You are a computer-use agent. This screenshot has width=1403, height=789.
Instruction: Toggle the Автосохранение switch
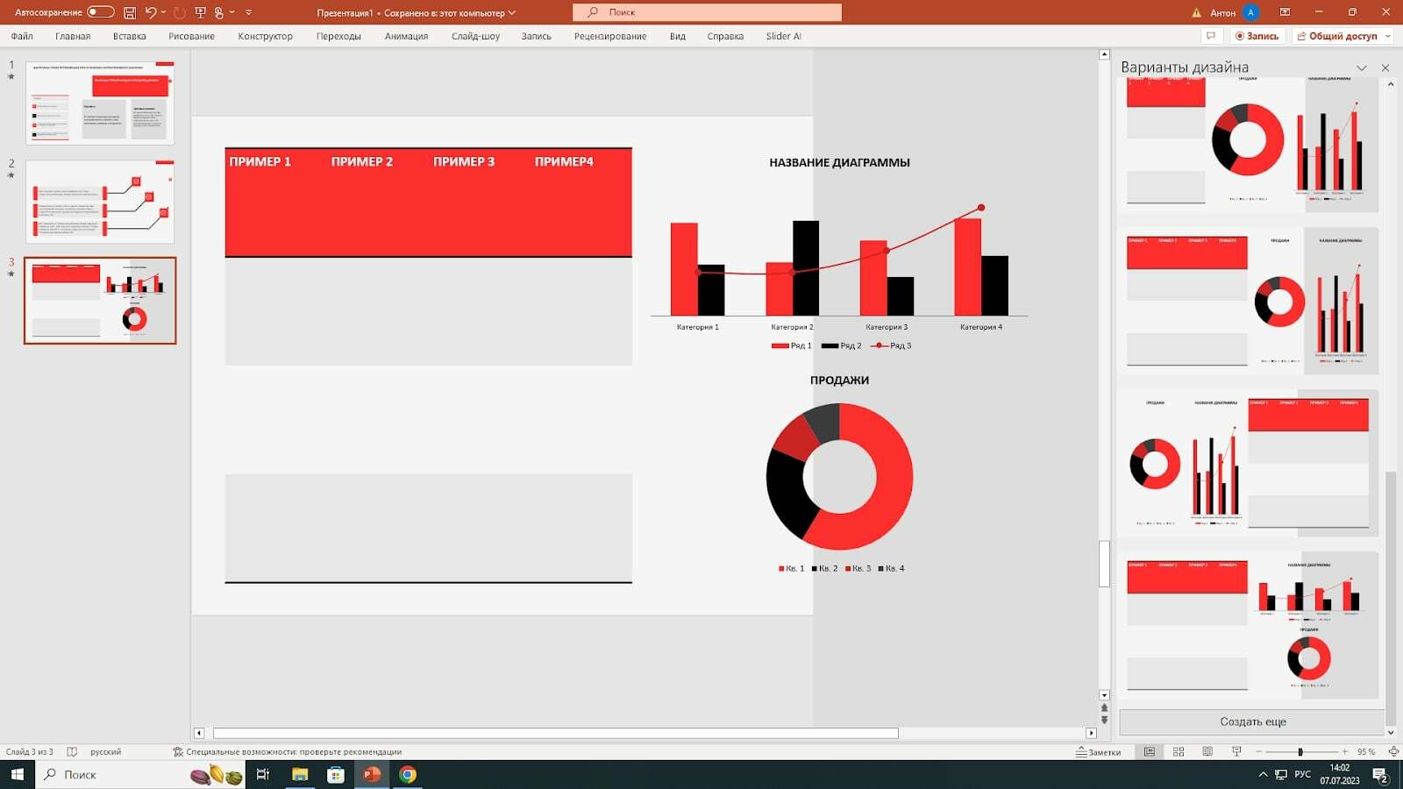pos(101,12)
